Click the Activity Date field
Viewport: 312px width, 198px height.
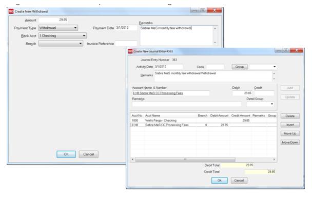[x=168, y=67]
